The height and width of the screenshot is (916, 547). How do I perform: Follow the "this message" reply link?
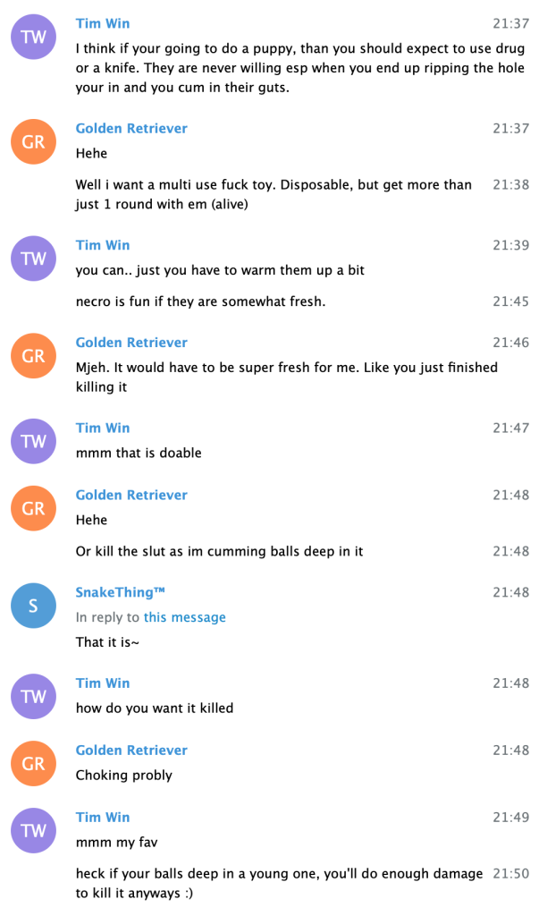(x=184, y=617)
